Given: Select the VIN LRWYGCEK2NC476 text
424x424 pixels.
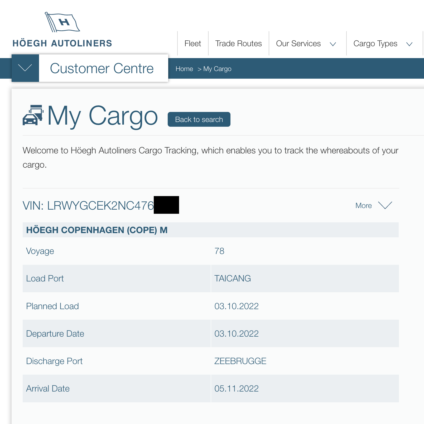Looking at the screenshot, I should pos(88,206).
